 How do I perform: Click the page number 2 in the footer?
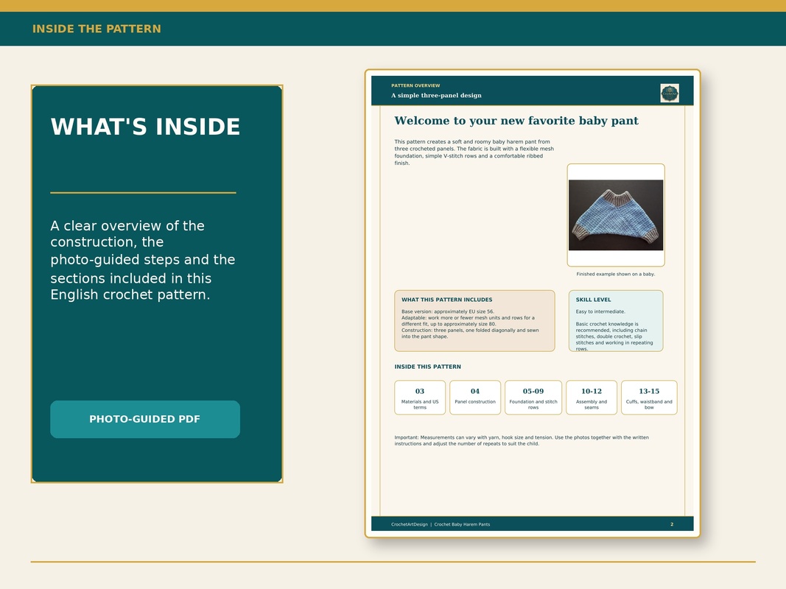[x=672, y=524]
